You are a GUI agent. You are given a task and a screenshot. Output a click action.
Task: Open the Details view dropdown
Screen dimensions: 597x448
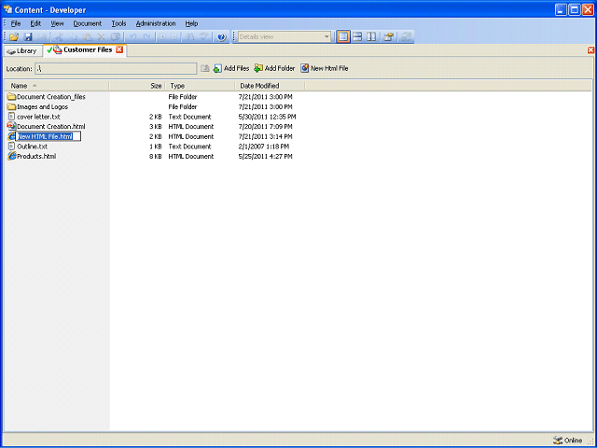click(x=326, y=37)
